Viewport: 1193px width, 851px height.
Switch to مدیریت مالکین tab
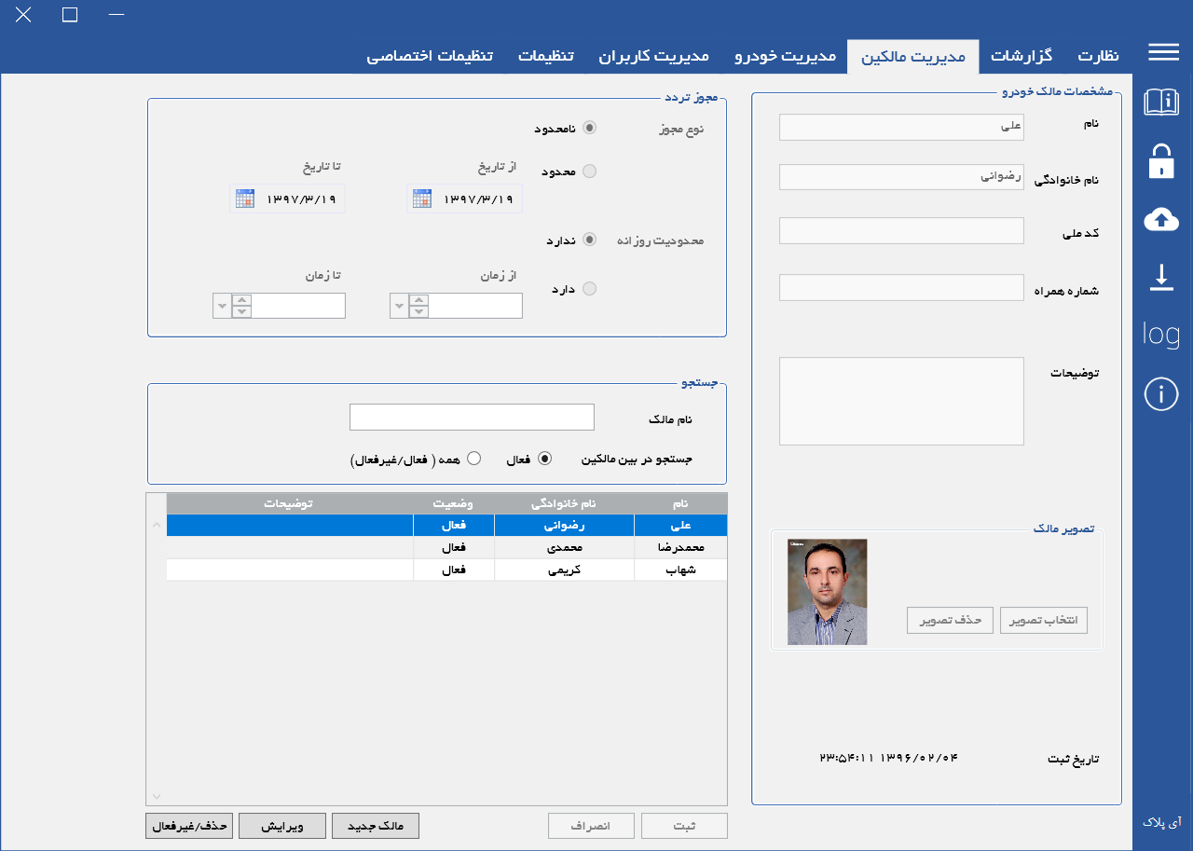coord(913,57)
